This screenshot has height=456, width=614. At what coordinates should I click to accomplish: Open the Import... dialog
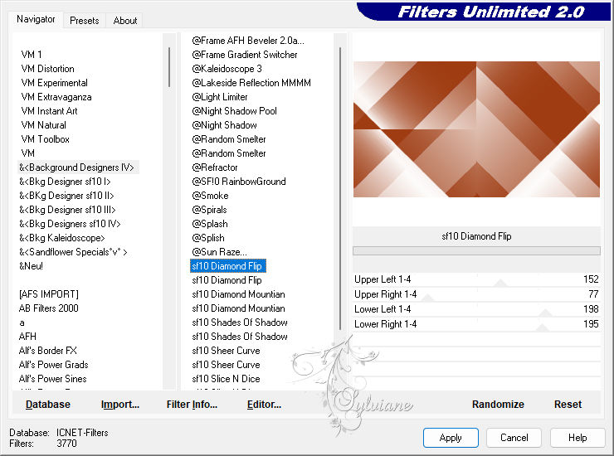pos(119,405)
